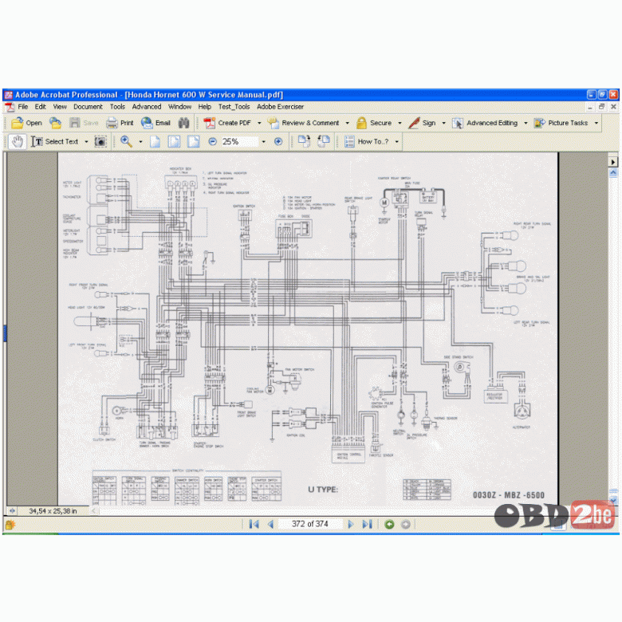Click the Actual Size page icon

[x=155, y=142]
